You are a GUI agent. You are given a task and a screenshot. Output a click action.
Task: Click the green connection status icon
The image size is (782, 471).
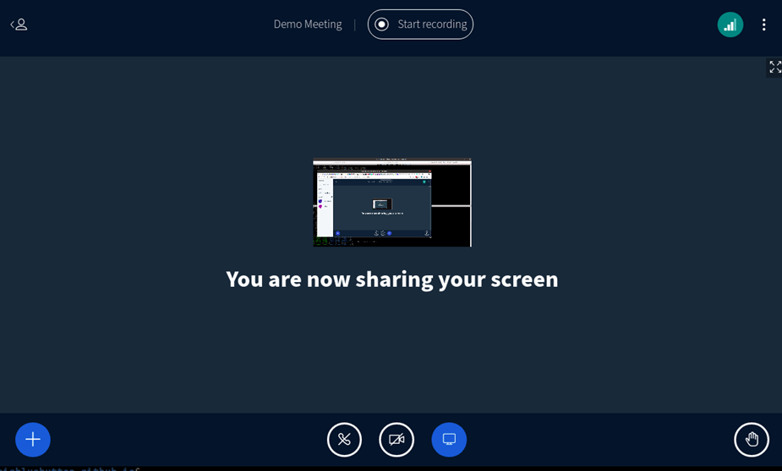[730, 24]
